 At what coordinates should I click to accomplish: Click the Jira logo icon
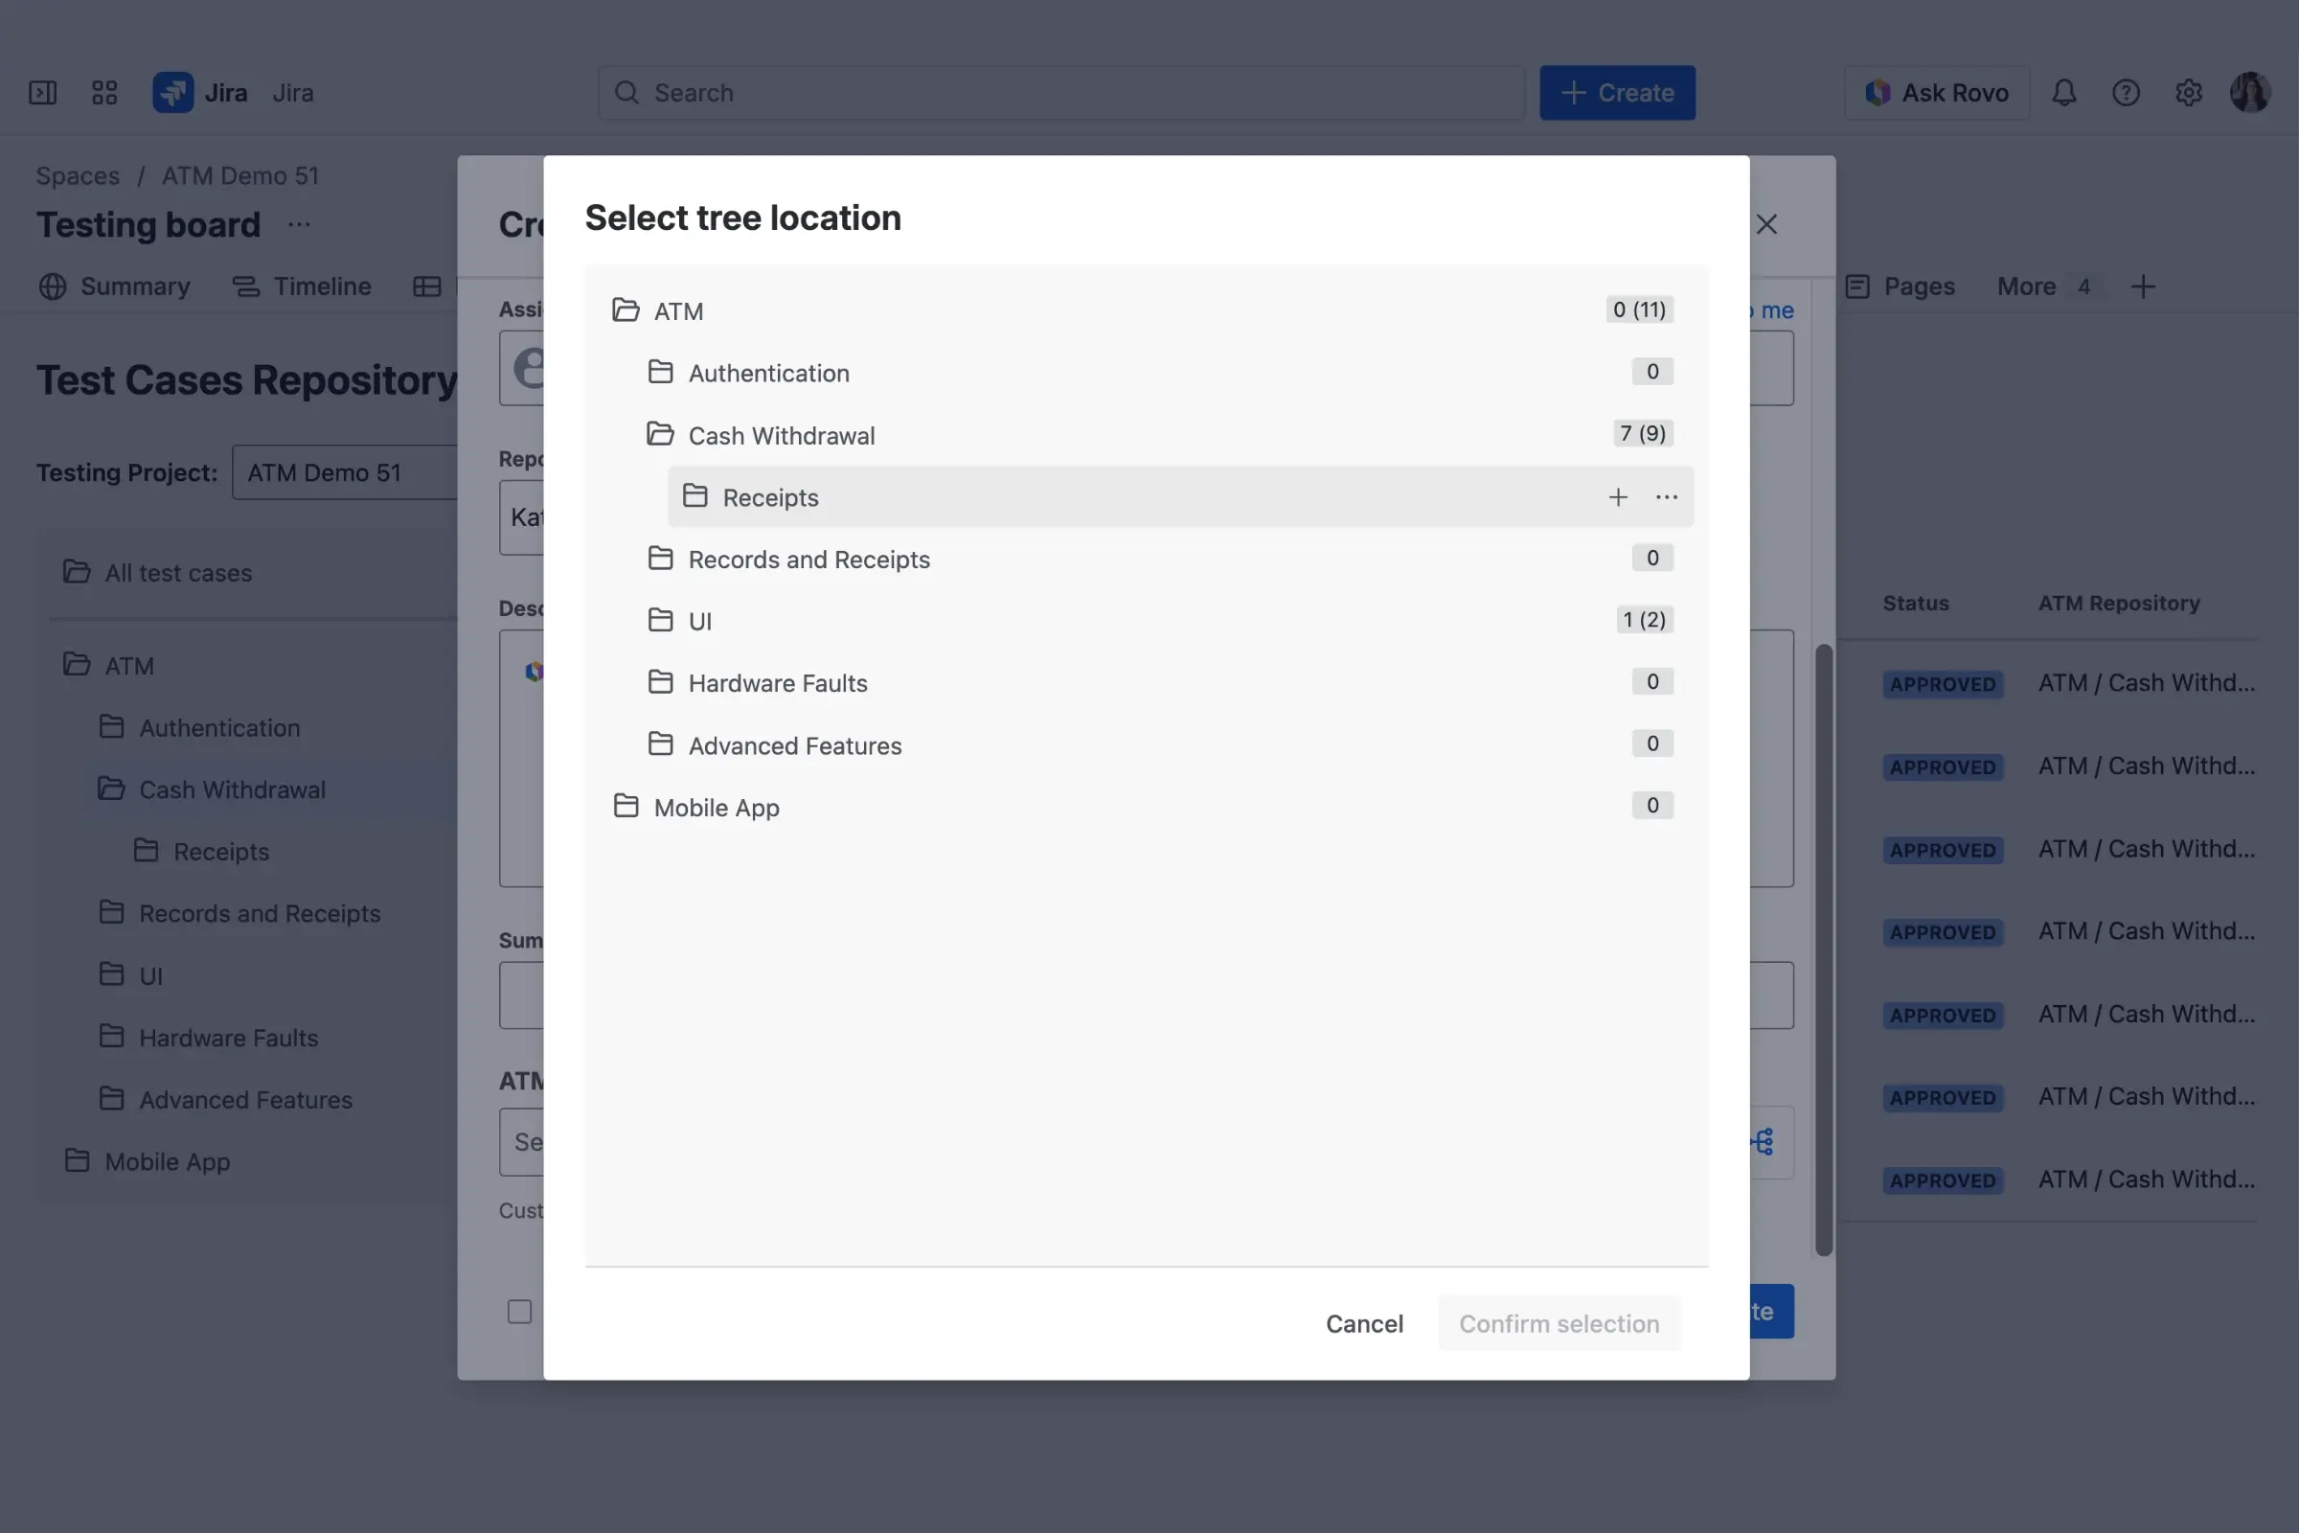pyautogui.click(x=174, y=92)
